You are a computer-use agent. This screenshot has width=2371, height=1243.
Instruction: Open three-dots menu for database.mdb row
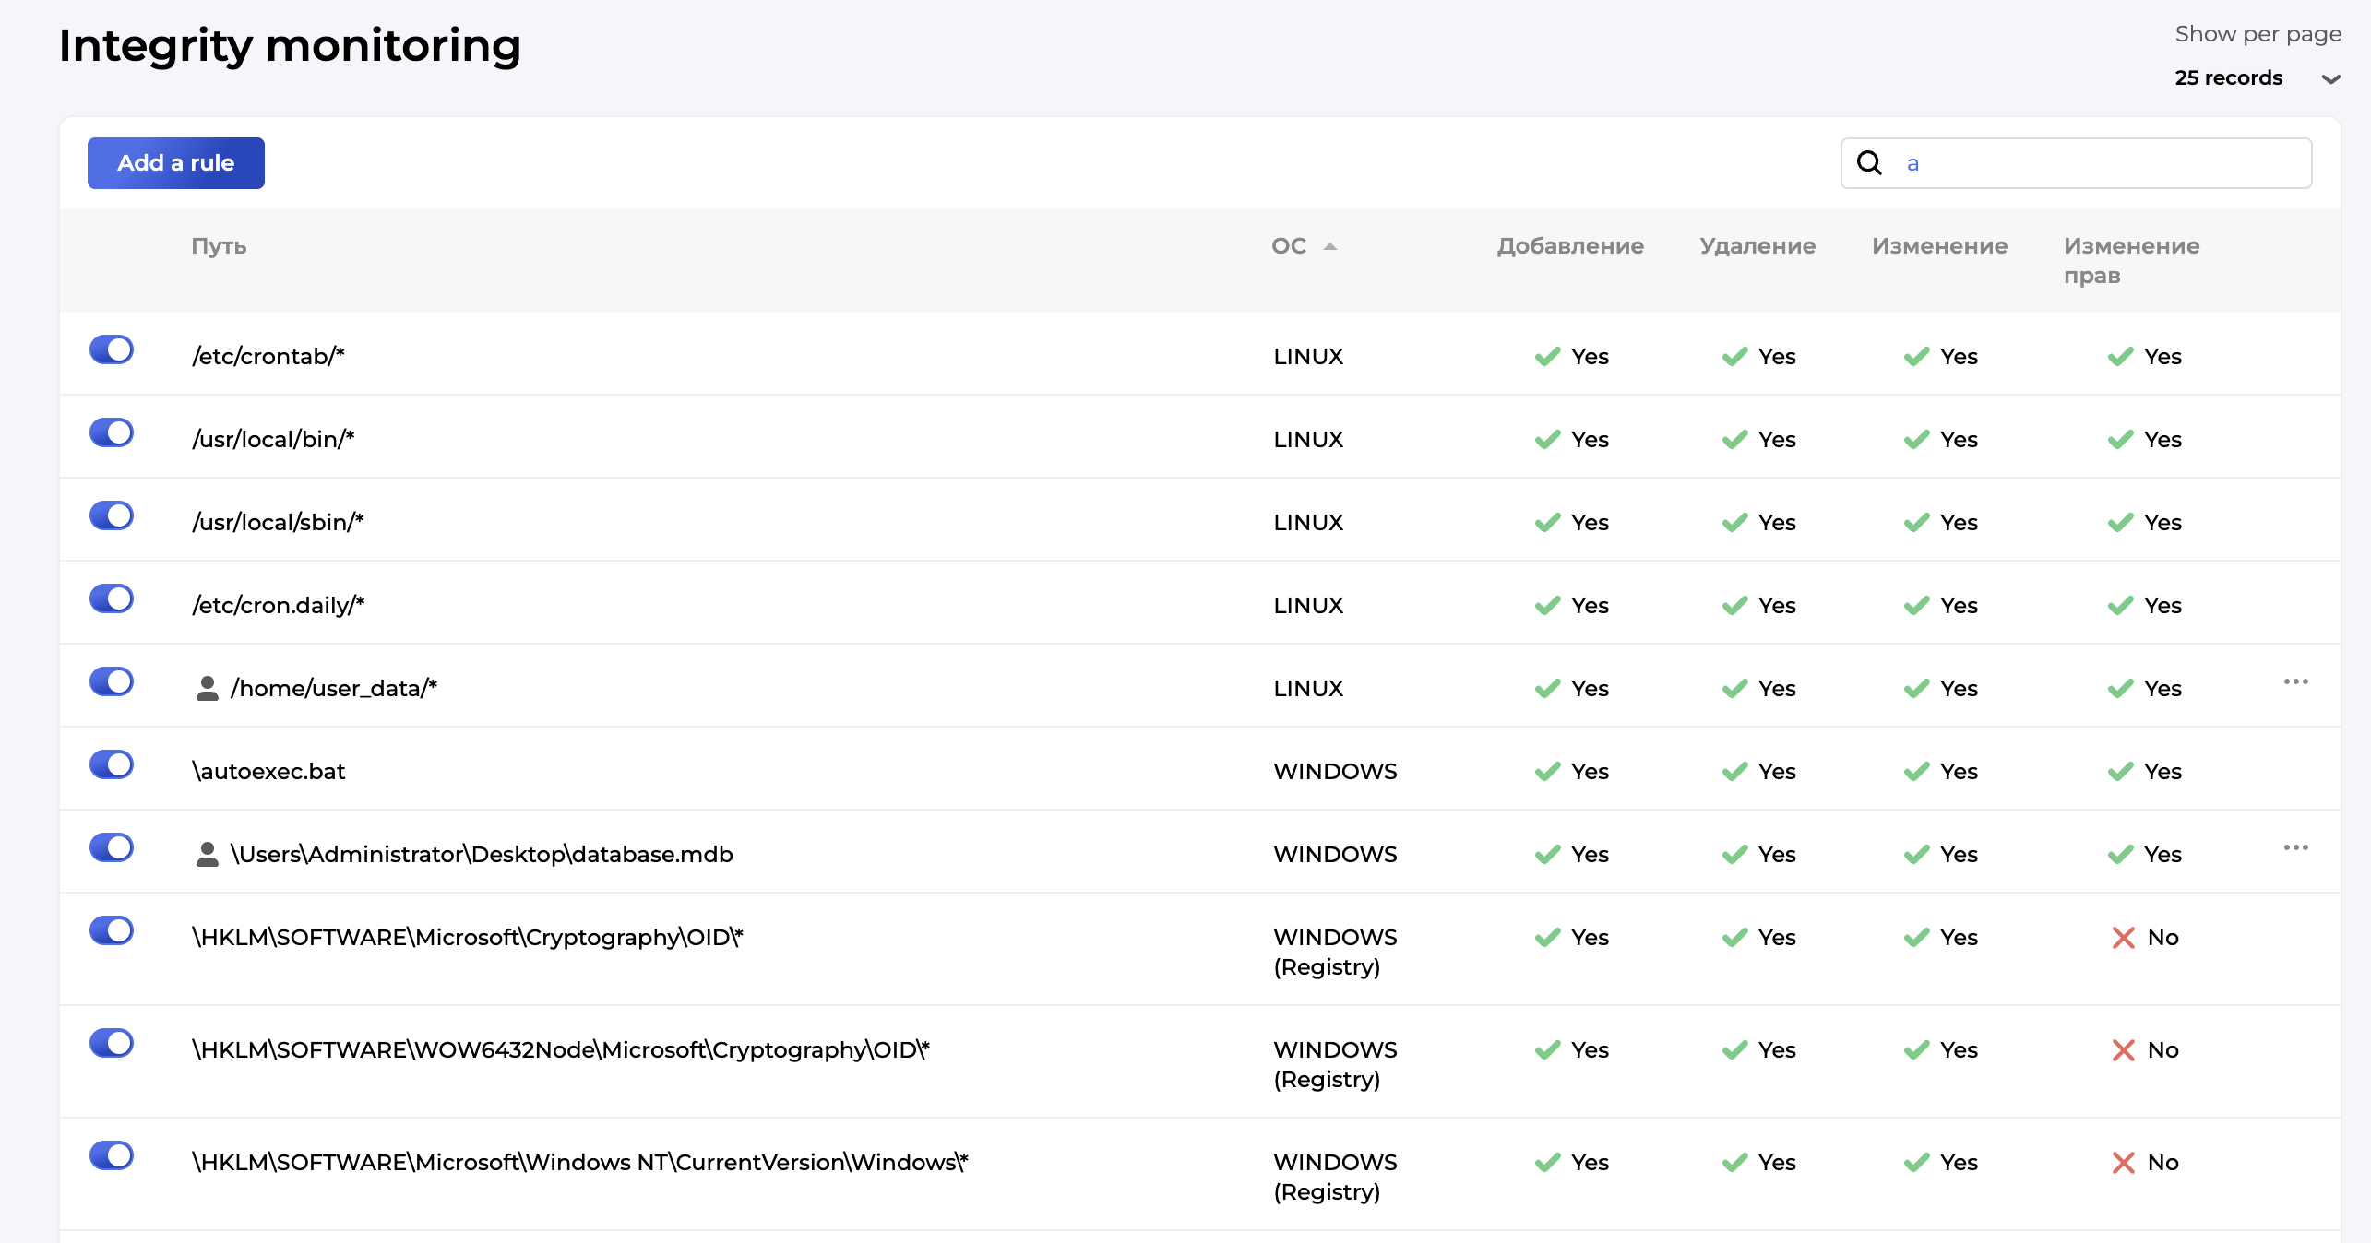(x=2295, y=847)
